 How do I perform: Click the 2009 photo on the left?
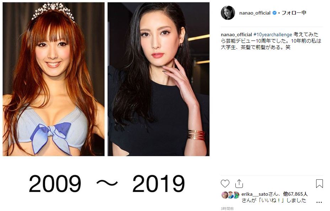pyautogui.click(x=53, y=79)
